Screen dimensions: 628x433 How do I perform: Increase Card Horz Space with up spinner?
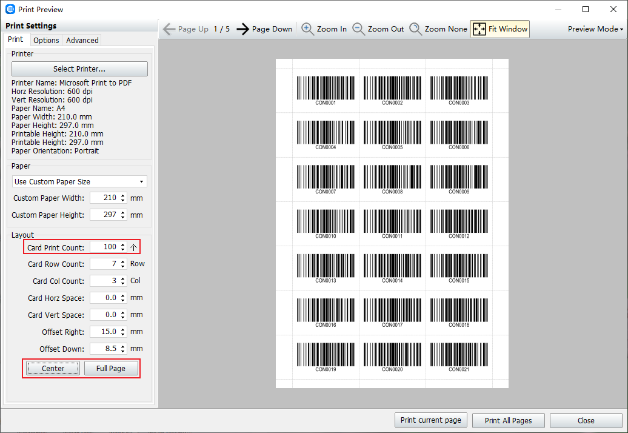coord(123,295)
